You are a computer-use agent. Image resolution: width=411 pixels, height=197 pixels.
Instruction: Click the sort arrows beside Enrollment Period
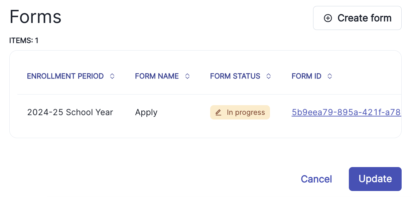click(112, 76)
